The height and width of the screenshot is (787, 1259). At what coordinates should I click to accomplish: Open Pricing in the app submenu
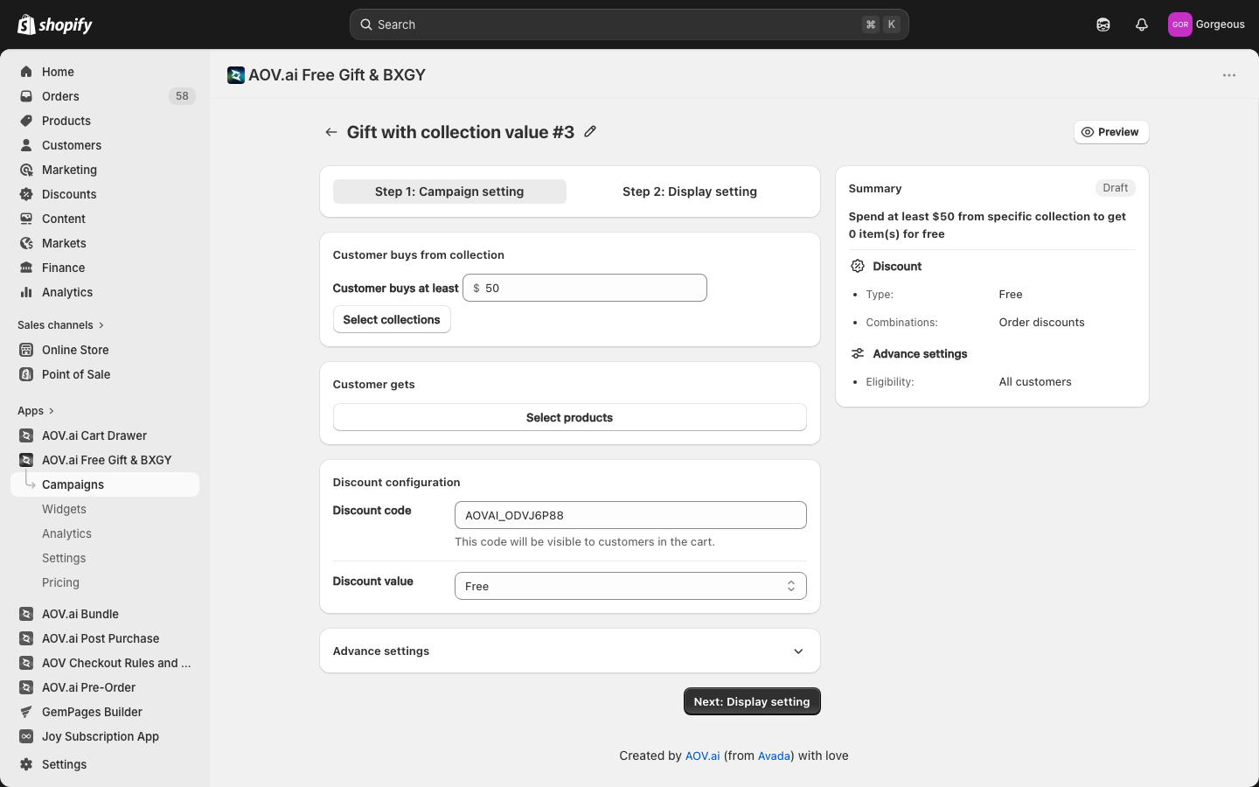[60, 582]
